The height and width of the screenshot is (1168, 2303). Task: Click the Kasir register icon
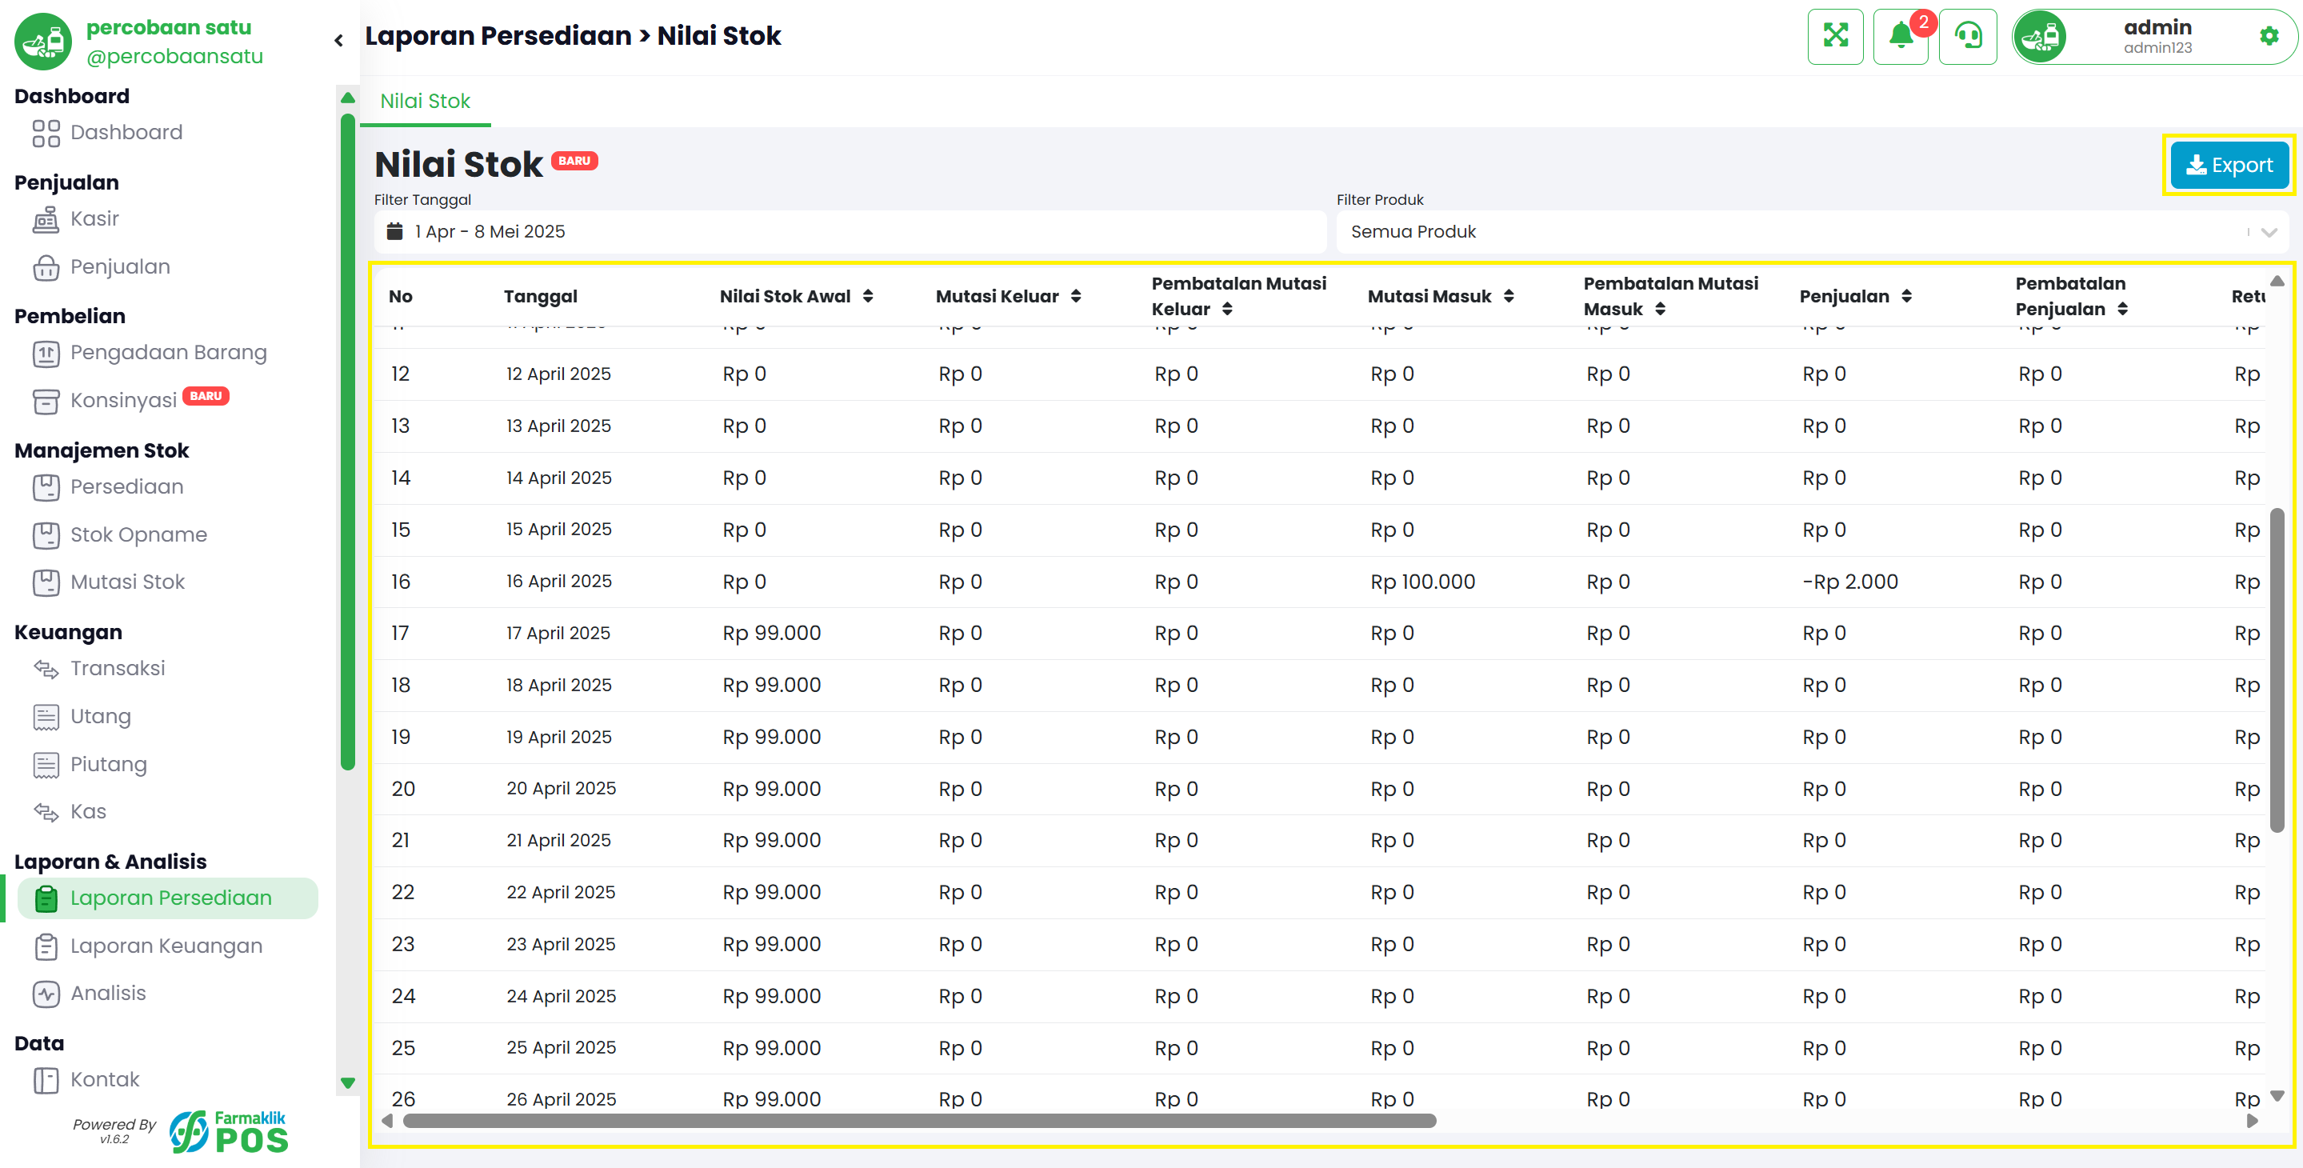(46, 220)
